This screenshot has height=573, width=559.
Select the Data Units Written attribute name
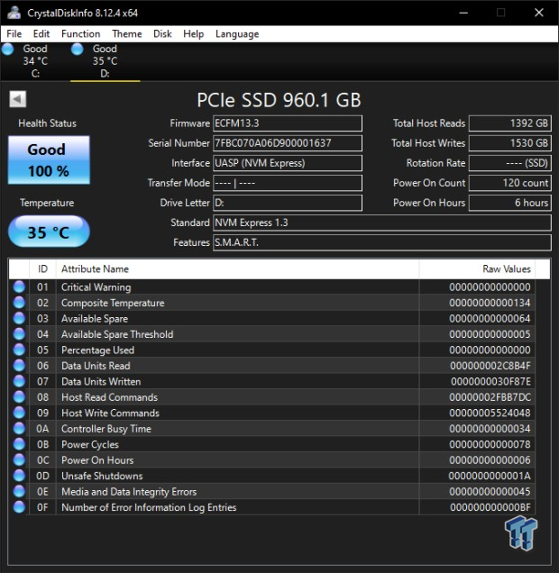click(101, 381)
